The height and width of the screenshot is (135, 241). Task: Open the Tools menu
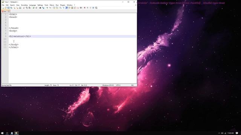[x=46, y=5]
